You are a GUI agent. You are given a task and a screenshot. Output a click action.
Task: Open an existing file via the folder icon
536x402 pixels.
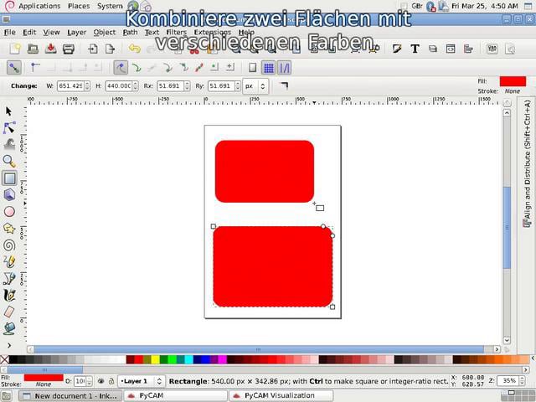(x=33, y=49)
